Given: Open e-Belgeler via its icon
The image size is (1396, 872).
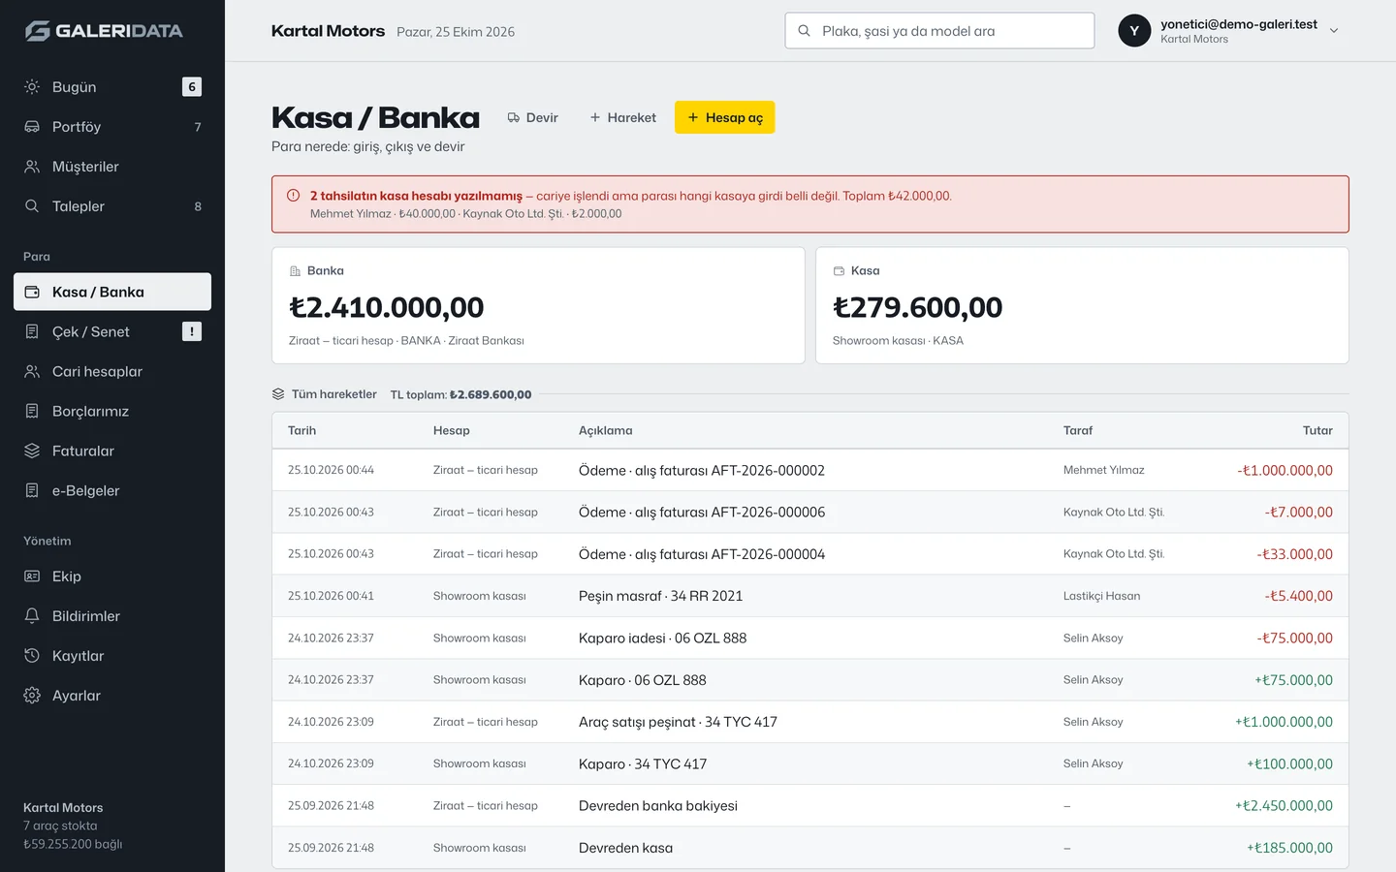Looking at the screenshot, I should [32, 490].
